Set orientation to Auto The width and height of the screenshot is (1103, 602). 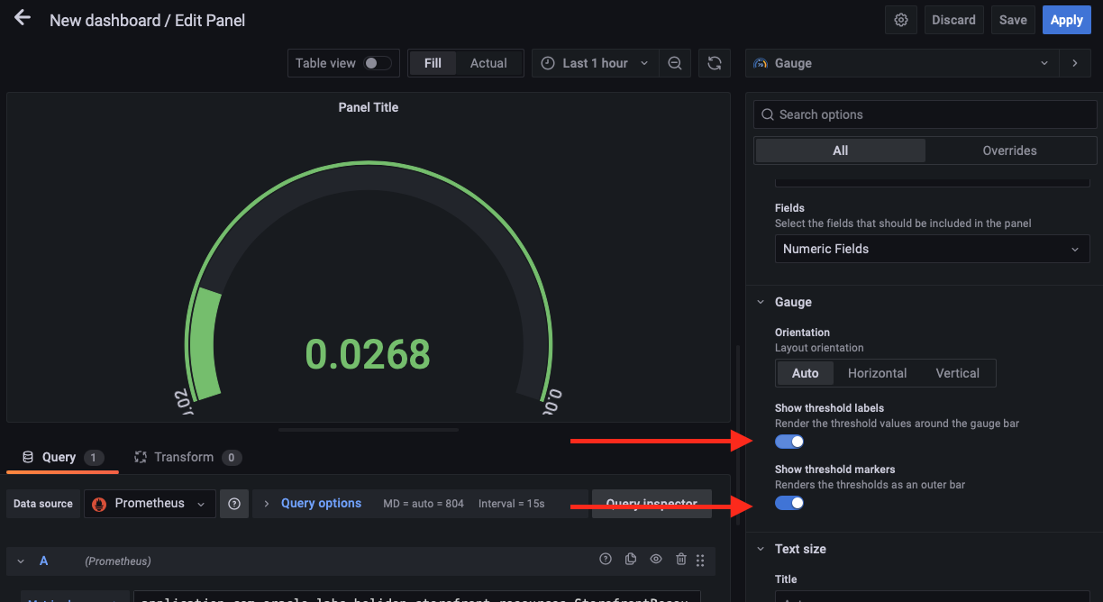(x=805, y=373)
